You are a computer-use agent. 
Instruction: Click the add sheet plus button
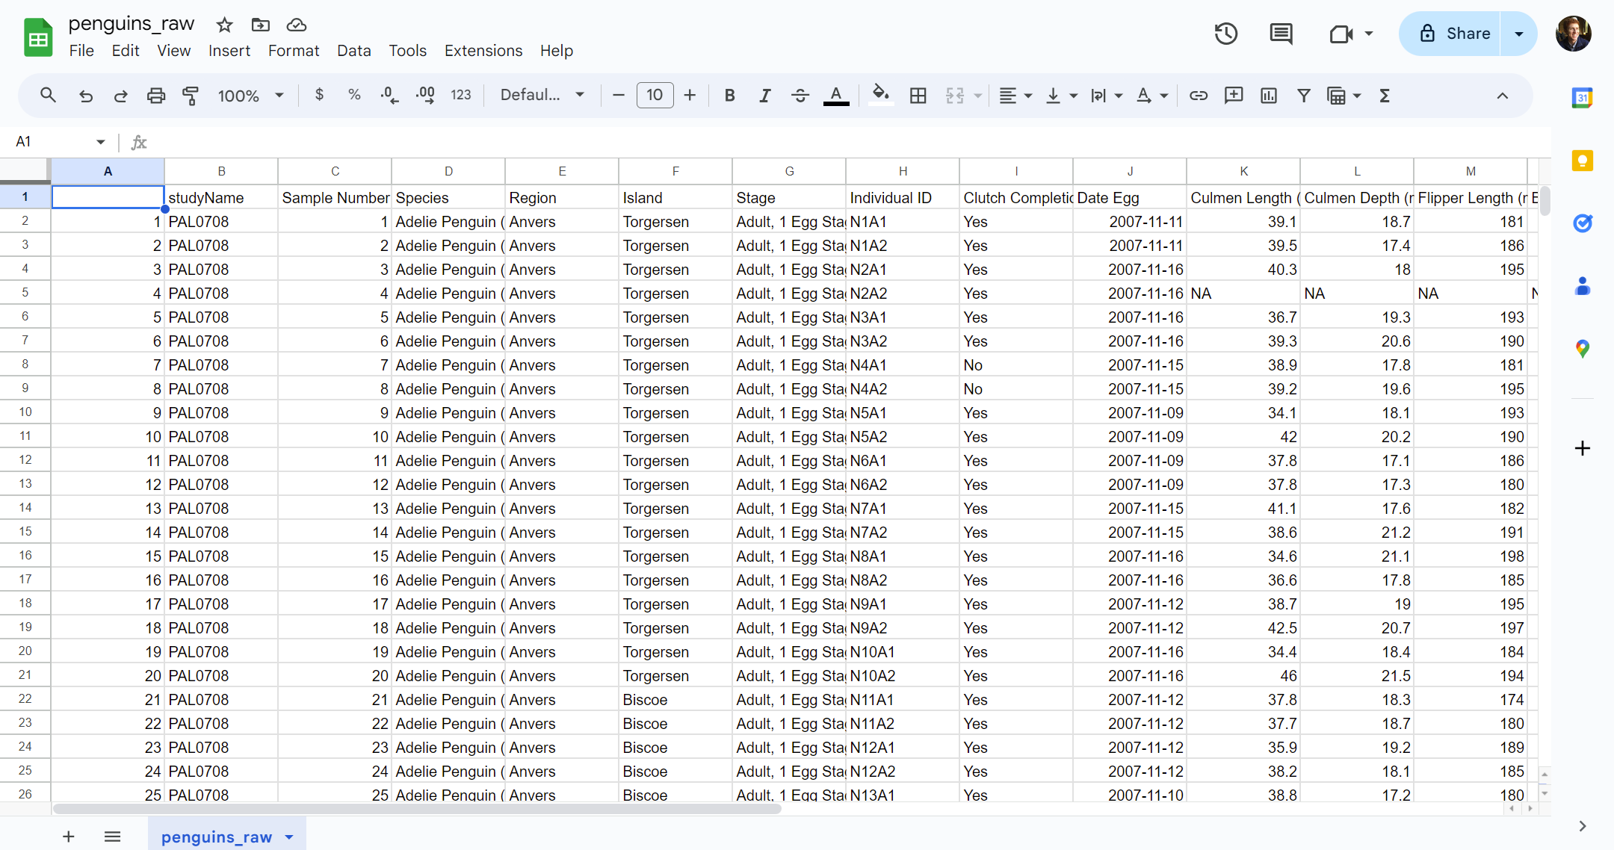coord(68,837)
